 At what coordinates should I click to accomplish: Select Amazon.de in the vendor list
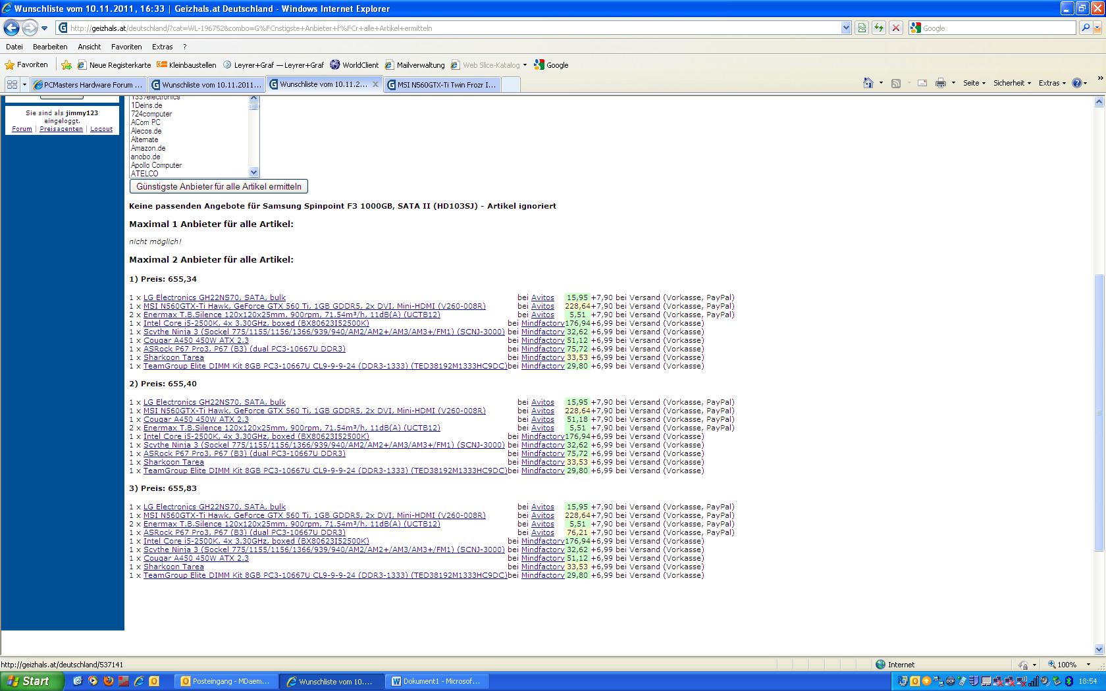tap(148, 148)
